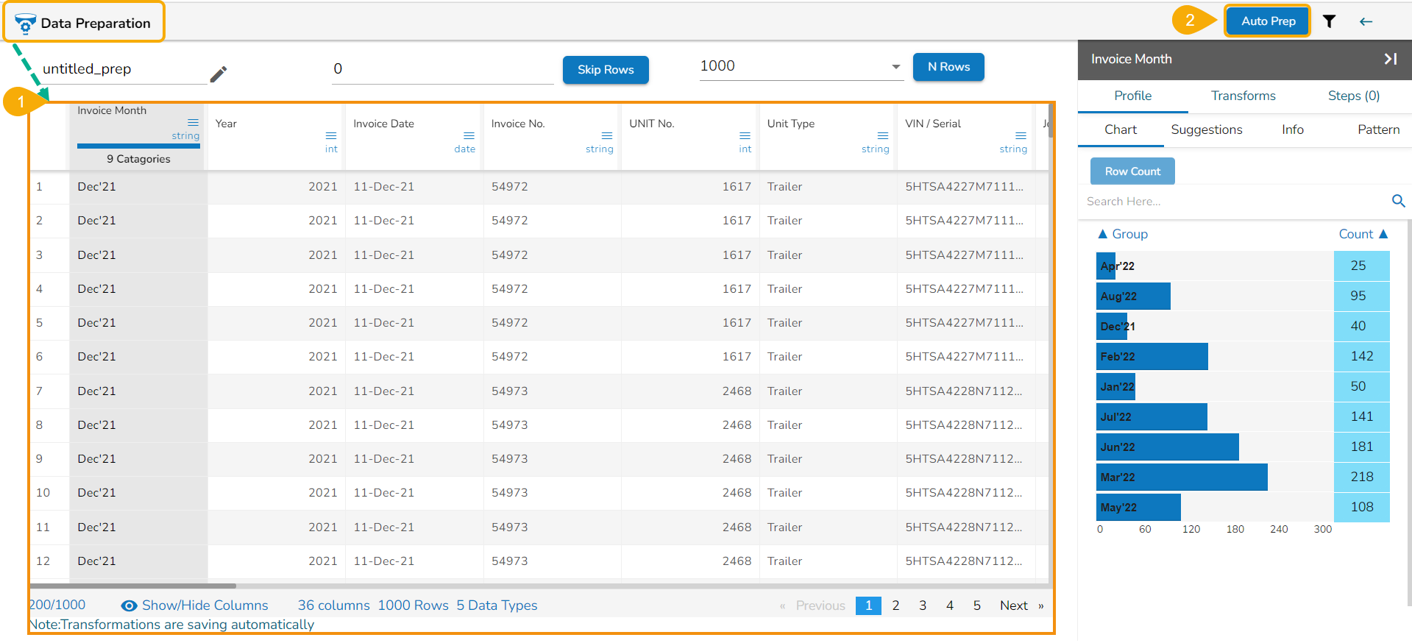Click Invoice No. 54973 in row 7
This screenshot has height=643, width=1412.
pyautogui.click(x=509, y=391)
